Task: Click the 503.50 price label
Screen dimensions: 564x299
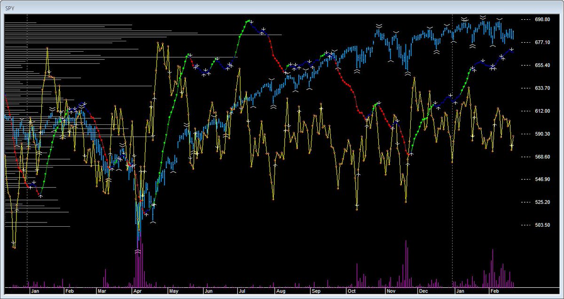Action: pyautogui.click(x=542, y=225)
